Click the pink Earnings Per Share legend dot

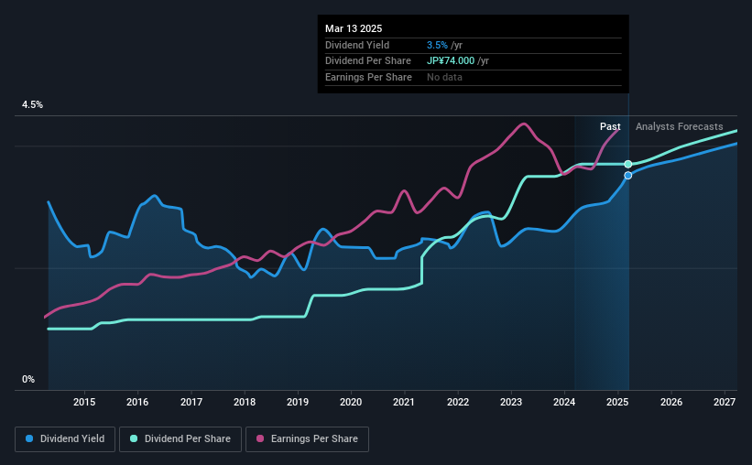point(260,438)
